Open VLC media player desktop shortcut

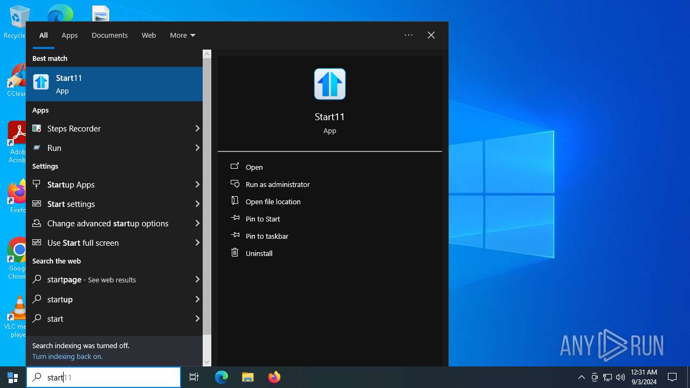(16, 317)
